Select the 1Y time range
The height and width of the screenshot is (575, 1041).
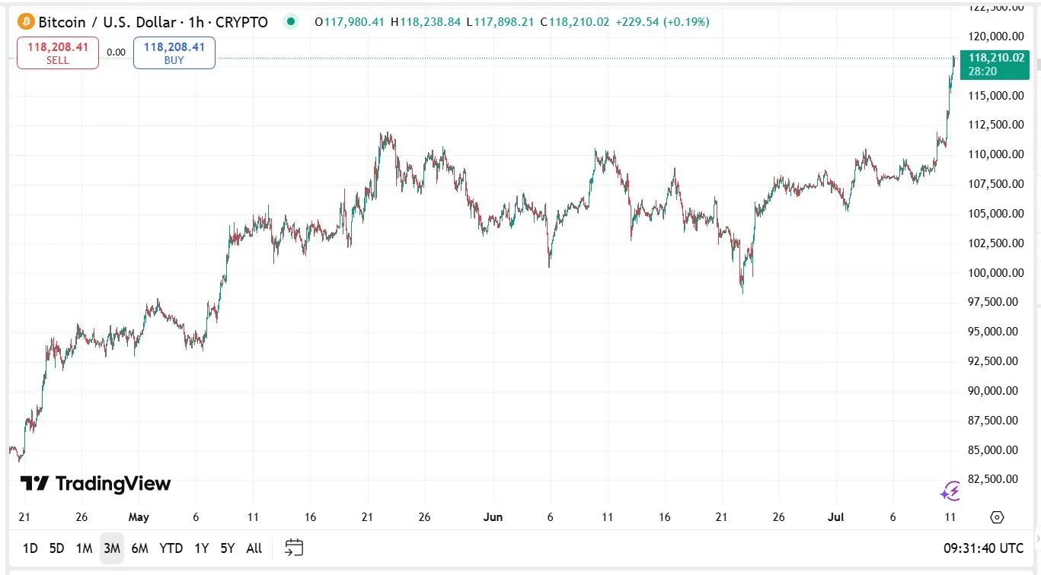click(x=201, y=548)
